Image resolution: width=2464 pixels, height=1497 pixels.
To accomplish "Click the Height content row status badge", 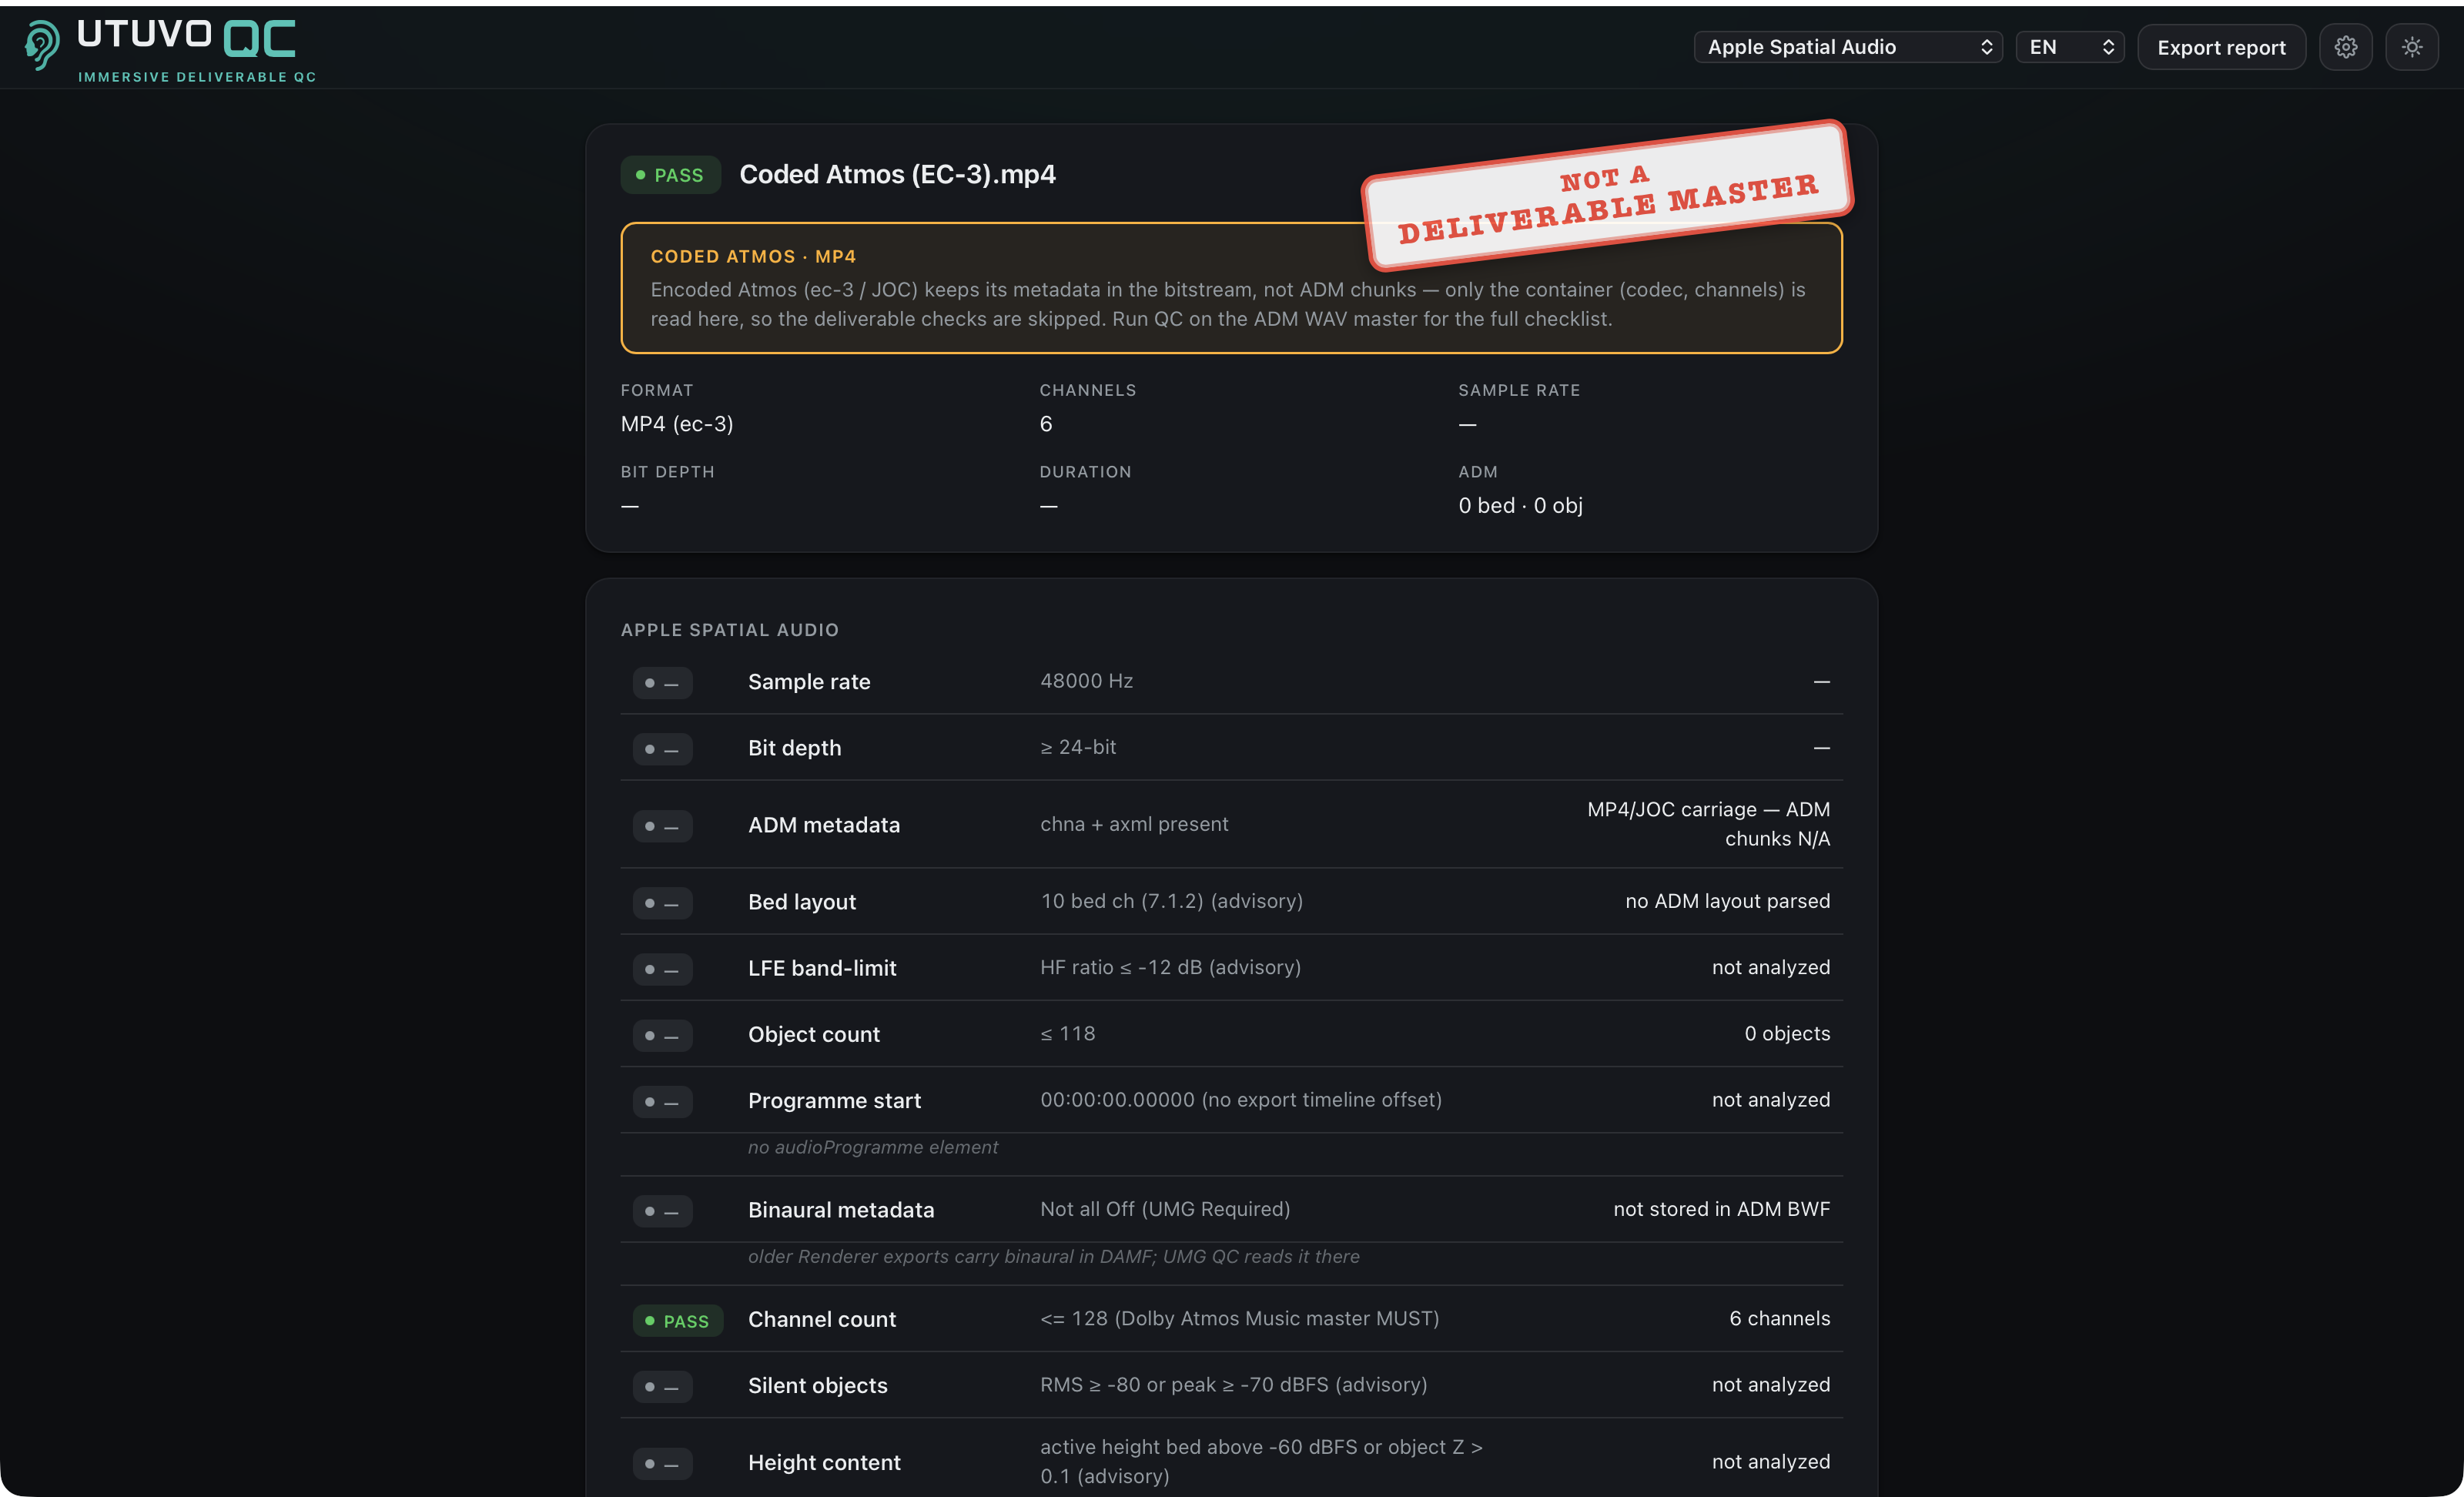I will (662, 1464).
